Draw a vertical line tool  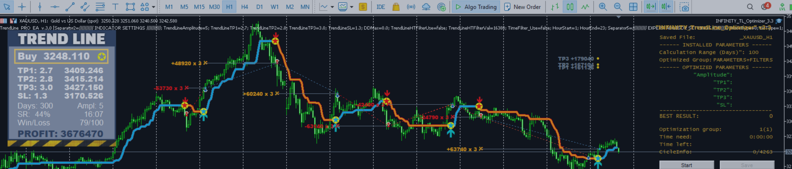(40, 7)
